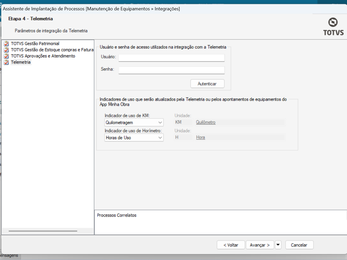Select the Telemetria item in sidebar
The image size is (347, 260).
pos(21,63)
